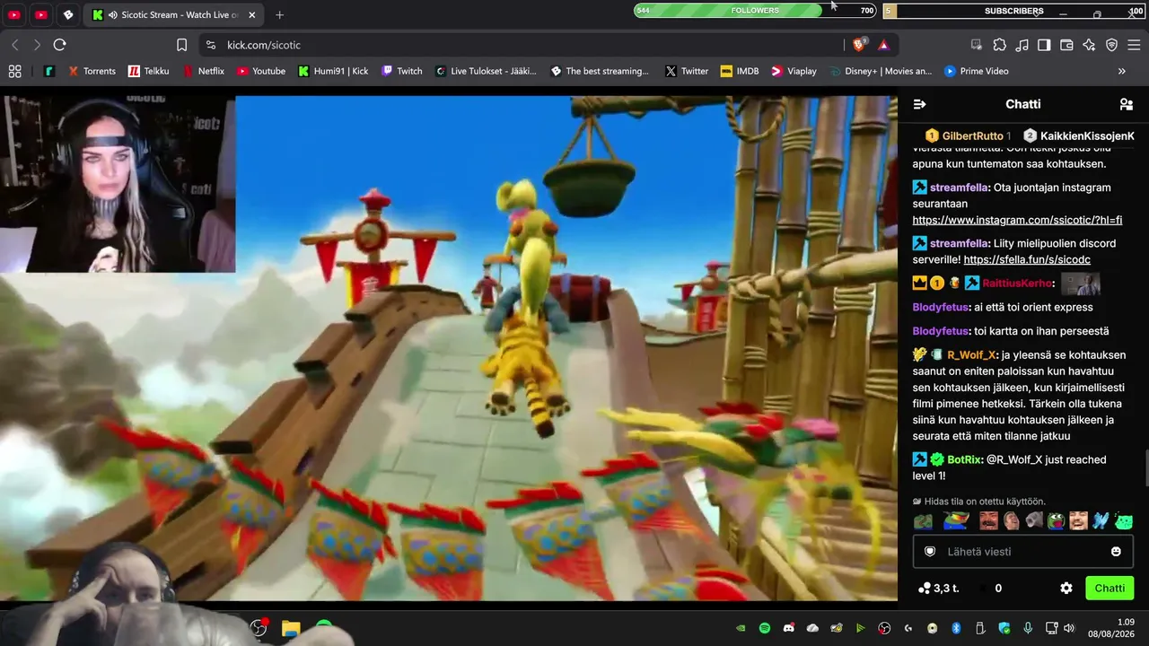Screen dimensions: 1149x646
Task: Open the Spotify tray icon
Action: tap(765, 628)
